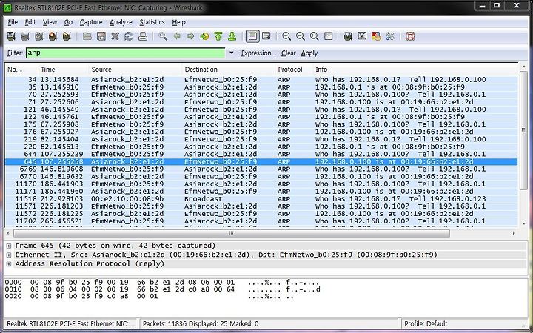Start a new live capture
The width and height of the screenshot is (533, 333).
(x=39, y=36)
